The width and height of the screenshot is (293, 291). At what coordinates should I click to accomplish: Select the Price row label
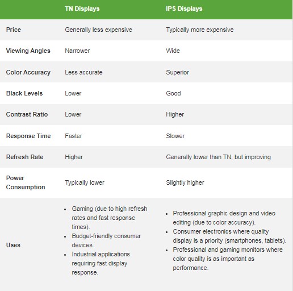[14, 30]
